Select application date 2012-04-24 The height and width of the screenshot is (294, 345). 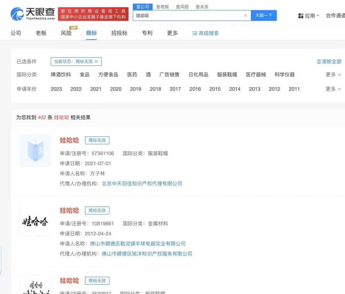tap(98, 234)
